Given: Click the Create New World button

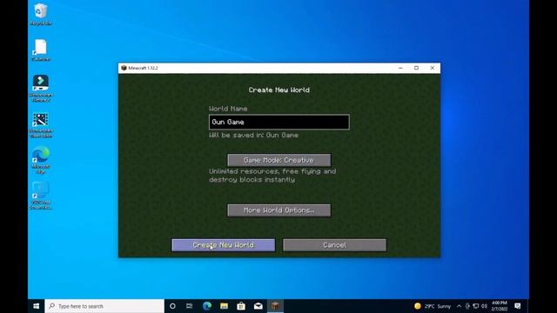Looking at the screenshot, I should point(223,245).
